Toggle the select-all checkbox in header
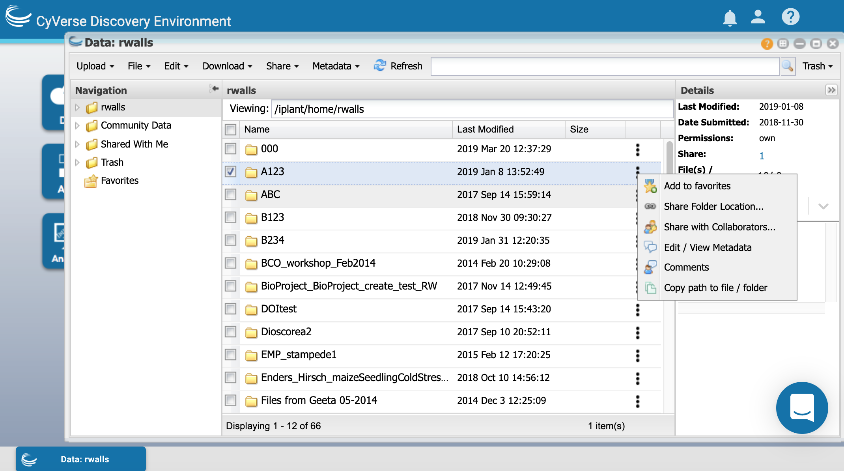844x471 pixels. (x=230, y=129)
